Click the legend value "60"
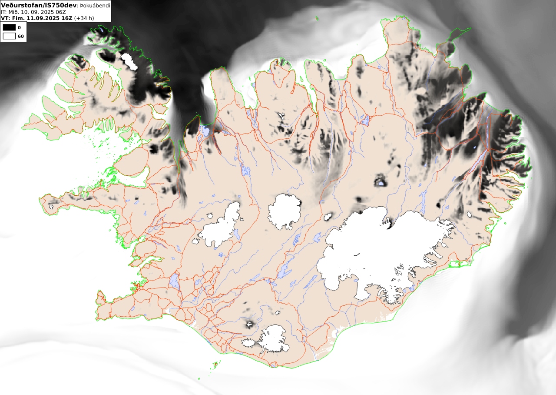 [20, 37]
